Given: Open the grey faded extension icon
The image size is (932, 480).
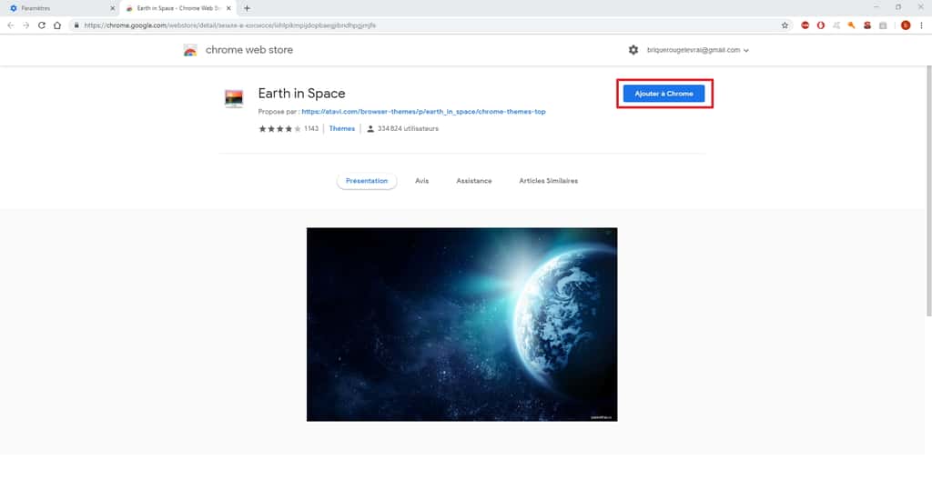Looking at the screenshot, I should [x=836, y=25].
